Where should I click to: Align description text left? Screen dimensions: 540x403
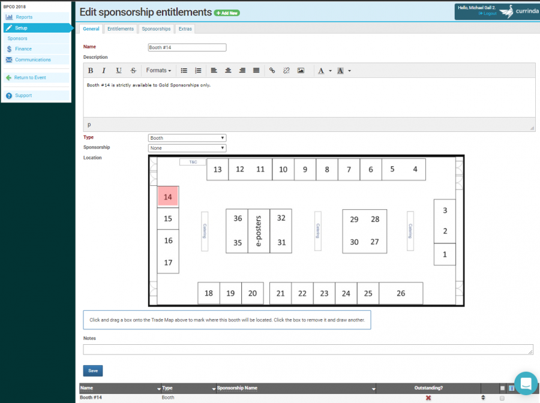coord(214,71)
